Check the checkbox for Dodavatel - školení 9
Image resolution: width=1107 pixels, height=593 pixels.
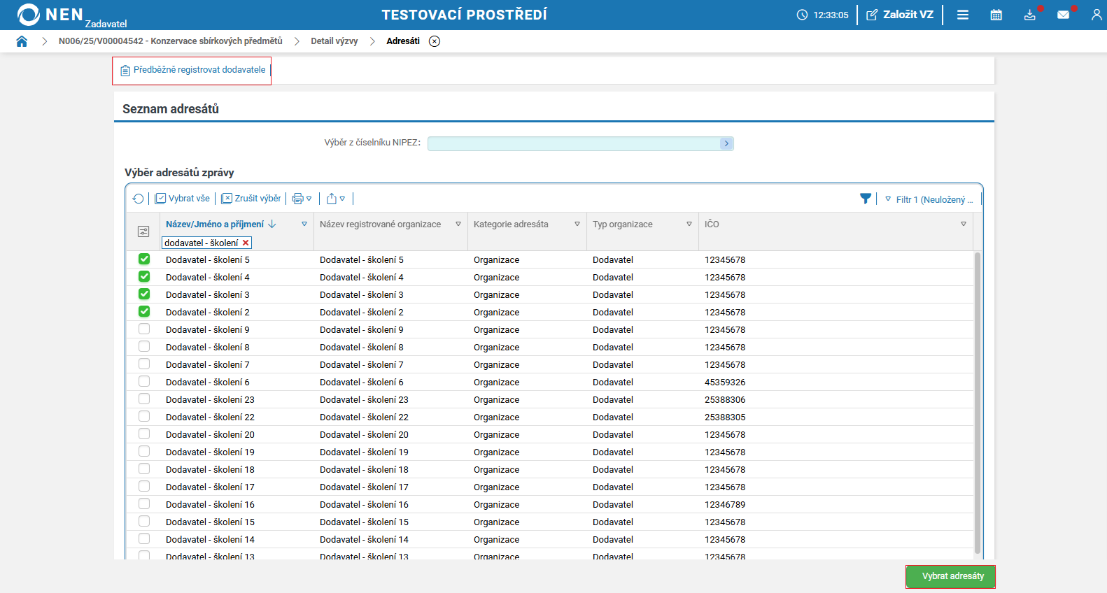point(144,329)
